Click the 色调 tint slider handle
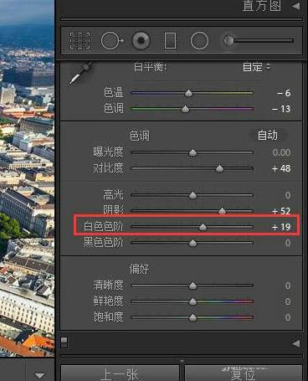The image size is (308, 381). (185, 109)
